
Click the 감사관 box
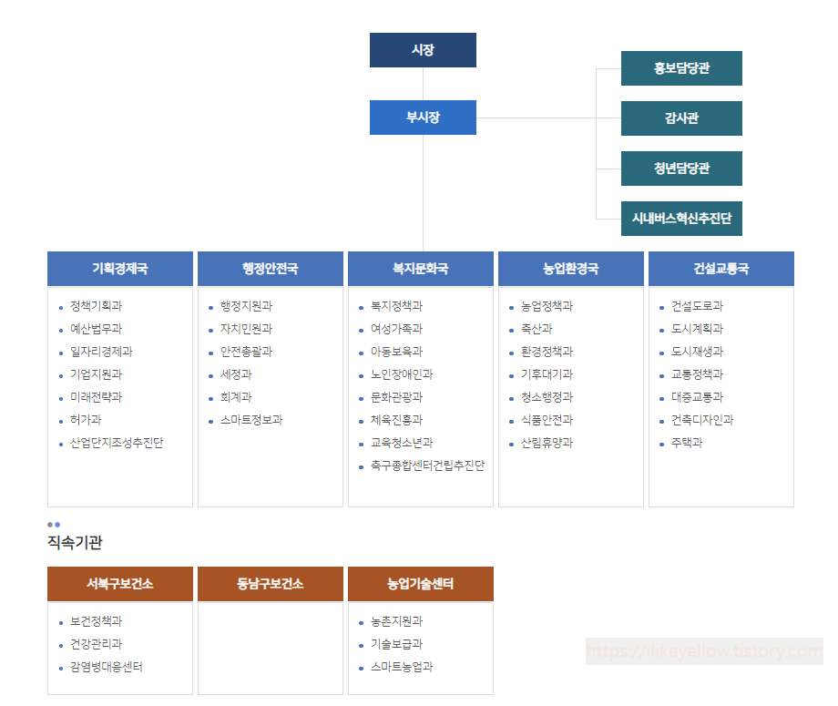(681, 118)
